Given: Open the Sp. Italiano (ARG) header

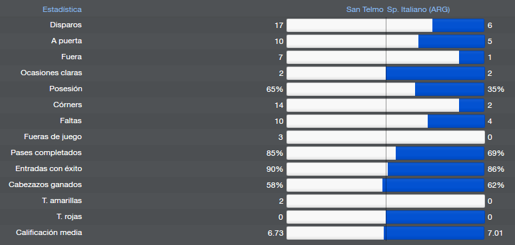Looking at the screenshot, I should pos(418,9).
